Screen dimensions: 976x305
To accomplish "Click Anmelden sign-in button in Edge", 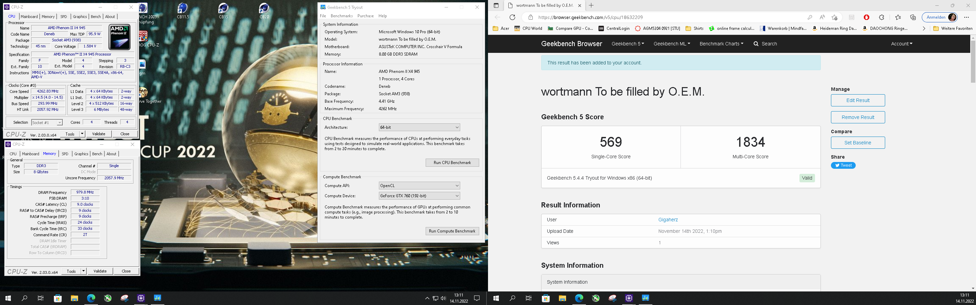I will (x=940, y=17).
